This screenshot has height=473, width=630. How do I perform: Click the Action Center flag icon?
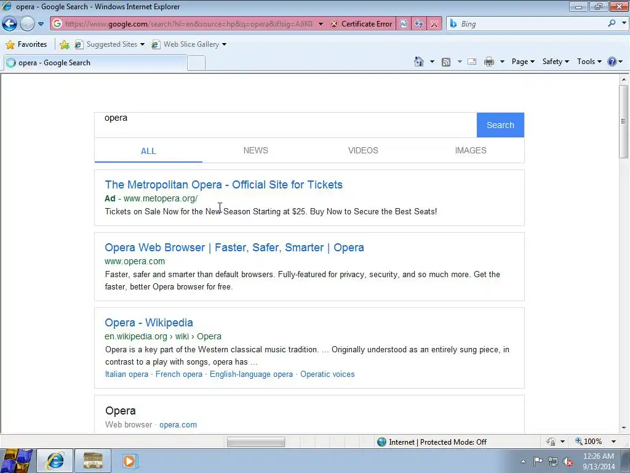(538, 461)
